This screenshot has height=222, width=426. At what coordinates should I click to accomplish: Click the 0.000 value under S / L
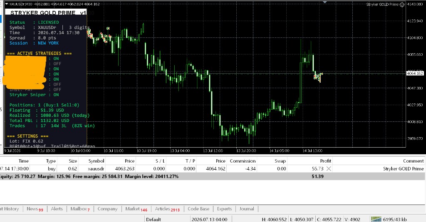point(159,168)
